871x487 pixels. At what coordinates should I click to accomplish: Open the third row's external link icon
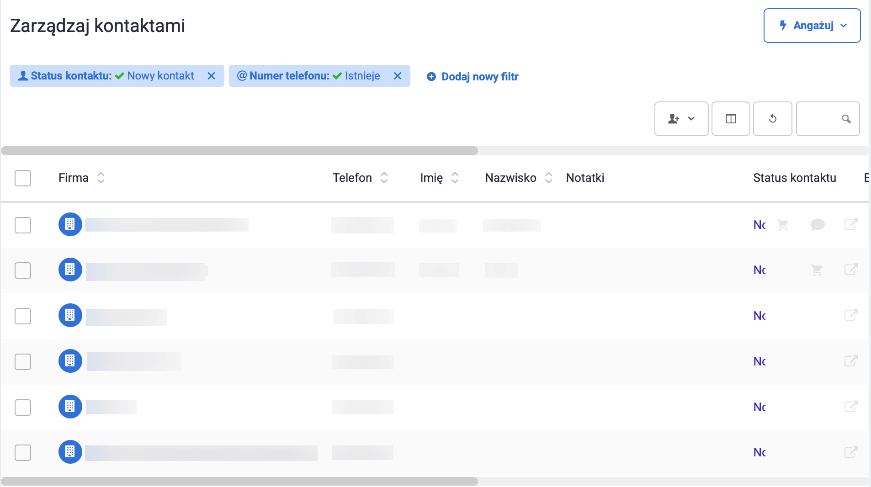(850, 315)
